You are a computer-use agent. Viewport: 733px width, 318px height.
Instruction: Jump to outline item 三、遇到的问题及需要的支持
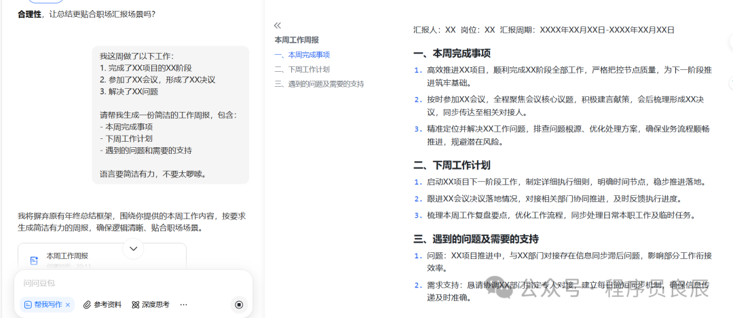click(x=319, y=84)
